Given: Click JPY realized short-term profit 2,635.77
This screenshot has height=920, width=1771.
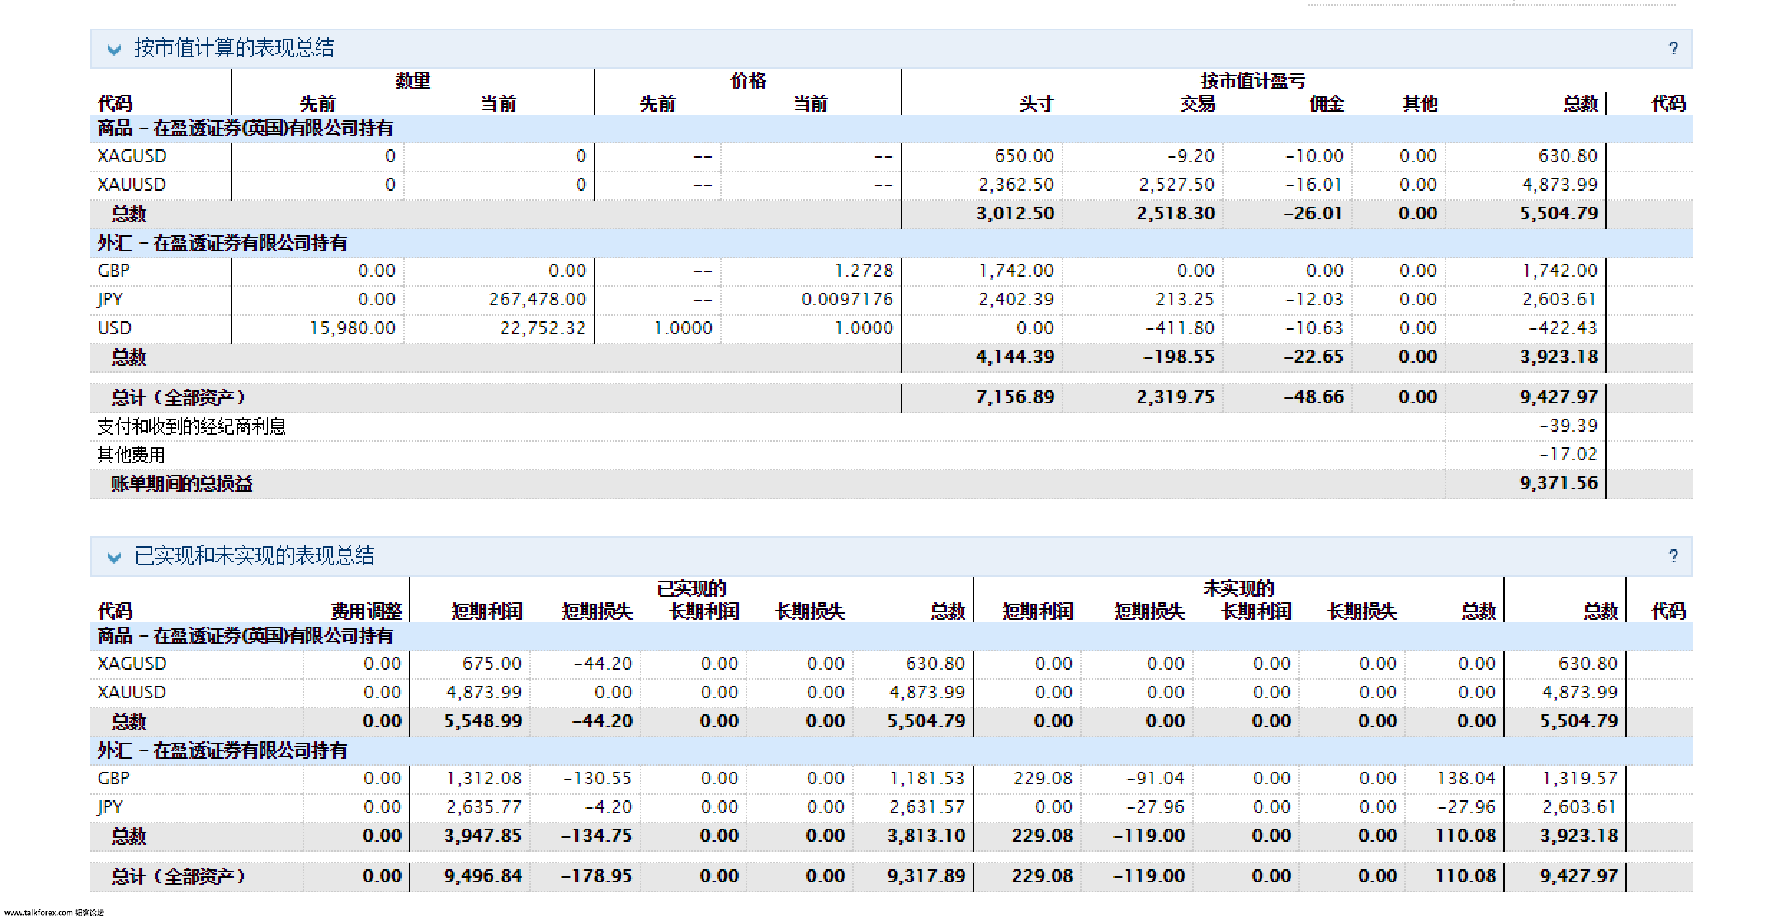Looking at the screenshot, I should [x=484, y=807].
